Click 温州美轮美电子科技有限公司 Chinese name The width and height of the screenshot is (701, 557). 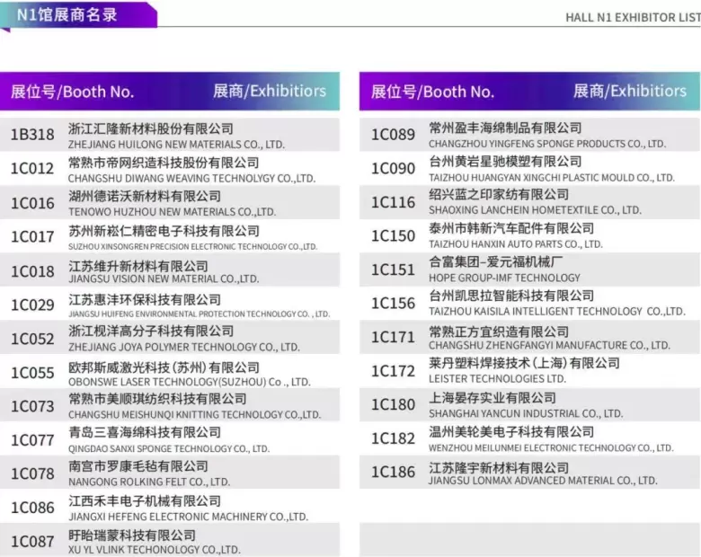click(x=511, y=432)
